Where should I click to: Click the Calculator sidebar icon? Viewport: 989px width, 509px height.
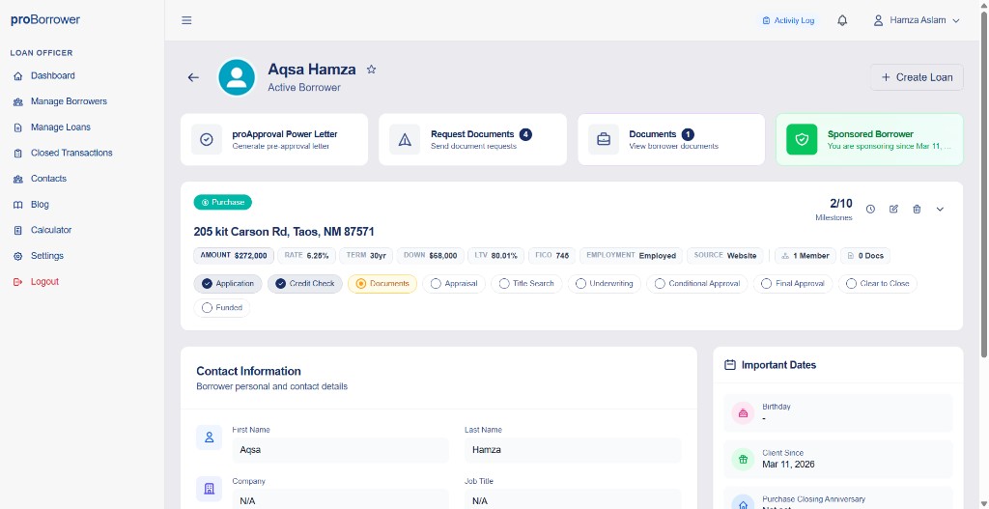coord(17,230)
